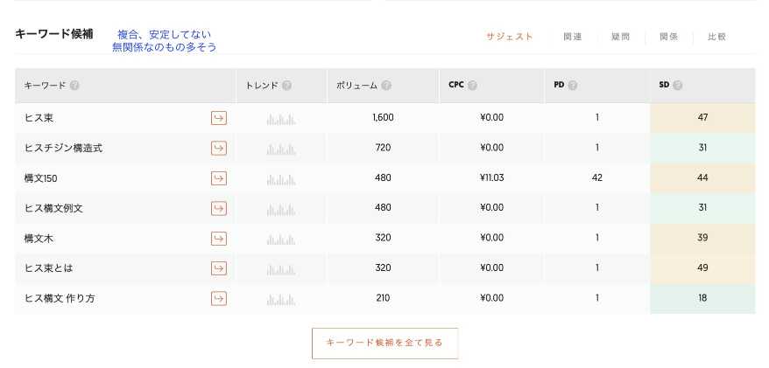The height and width of the screenshot is (368, 769).
Task: Click arrow icon beside 構文木
Action: coord(219,239)
